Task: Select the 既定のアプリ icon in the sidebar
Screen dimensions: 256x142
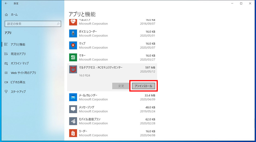Action: coord(6,54)
